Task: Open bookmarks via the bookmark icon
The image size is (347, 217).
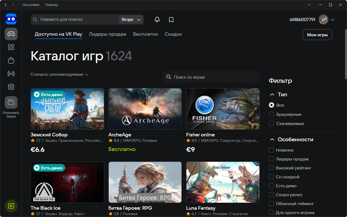Action: (x=171, y=19)
